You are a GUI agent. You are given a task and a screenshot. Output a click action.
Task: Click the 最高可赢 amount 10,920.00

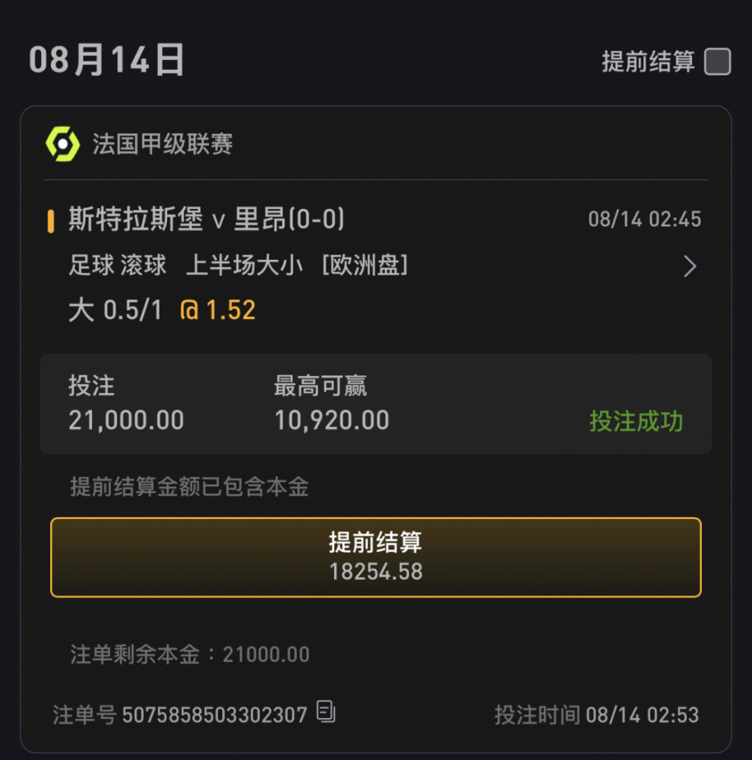point(332,420)
